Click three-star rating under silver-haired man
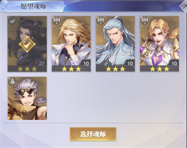Image resolution: width=187 pixels, height=148 pixels. (115, 69)
